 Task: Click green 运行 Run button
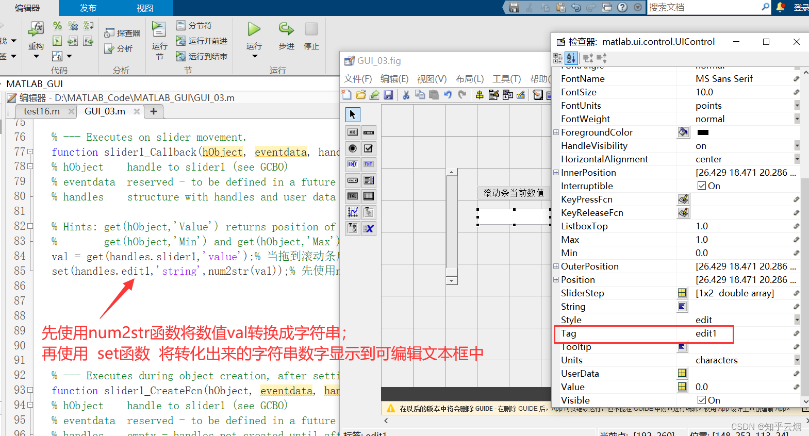click(254, 29)
